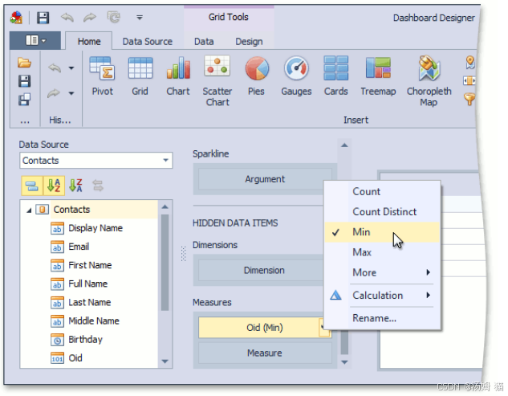Screen dimensions: 508x396
Task: Insert a Chart dashboard item
Action: 178,76
